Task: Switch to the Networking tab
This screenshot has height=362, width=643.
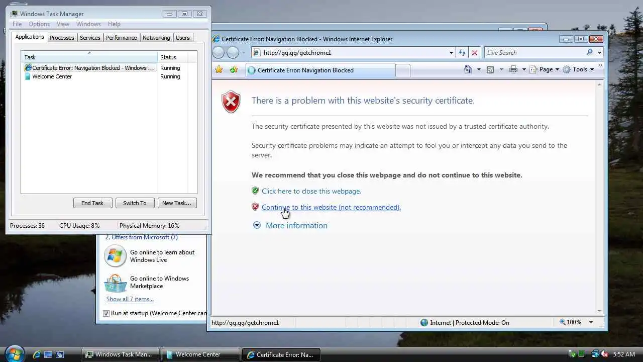Action: coord(156,38)
